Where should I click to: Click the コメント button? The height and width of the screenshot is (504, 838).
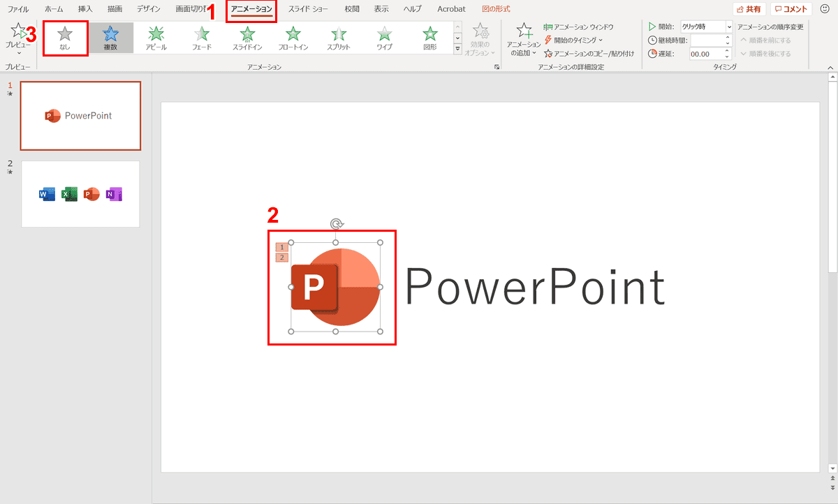pos(791,9)
